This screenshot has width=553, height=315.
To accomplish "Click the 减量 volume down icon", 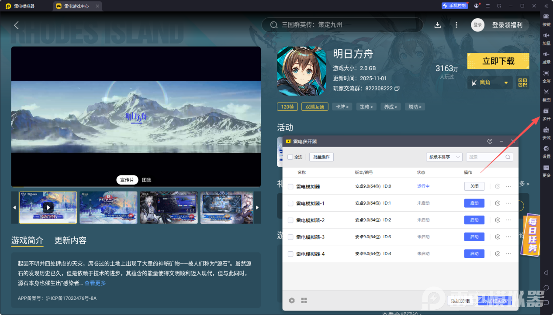I will 546,58.
